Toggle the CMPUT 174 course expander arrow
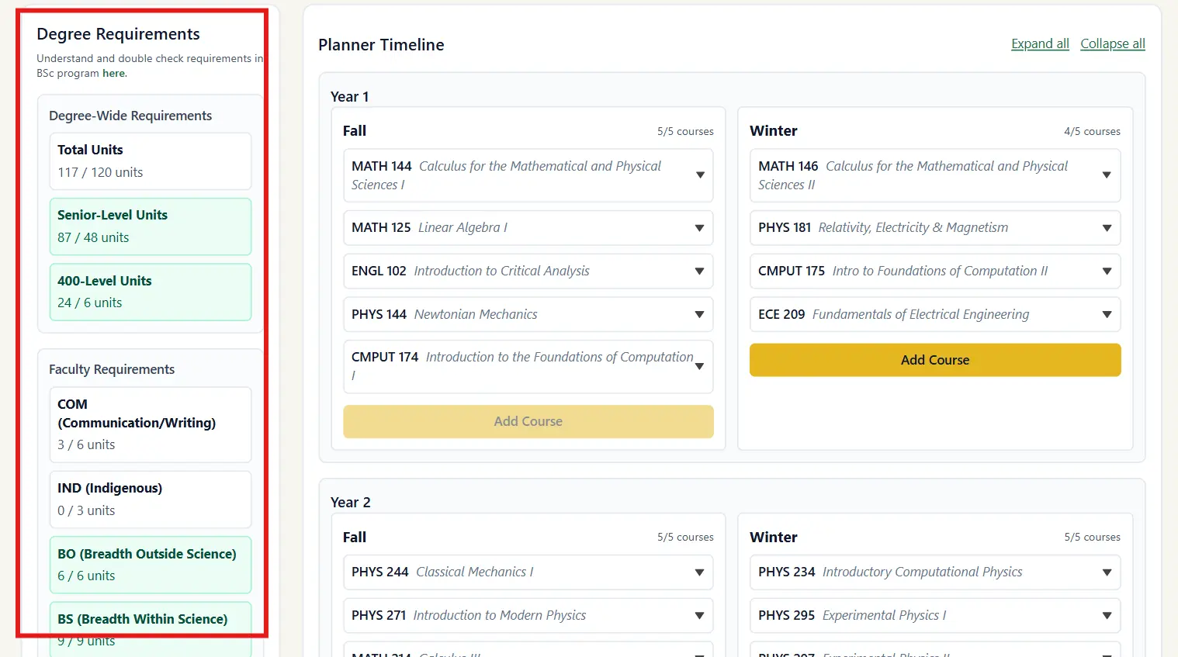The height and width of the screenshot is (657, 1178). [700, 366]
